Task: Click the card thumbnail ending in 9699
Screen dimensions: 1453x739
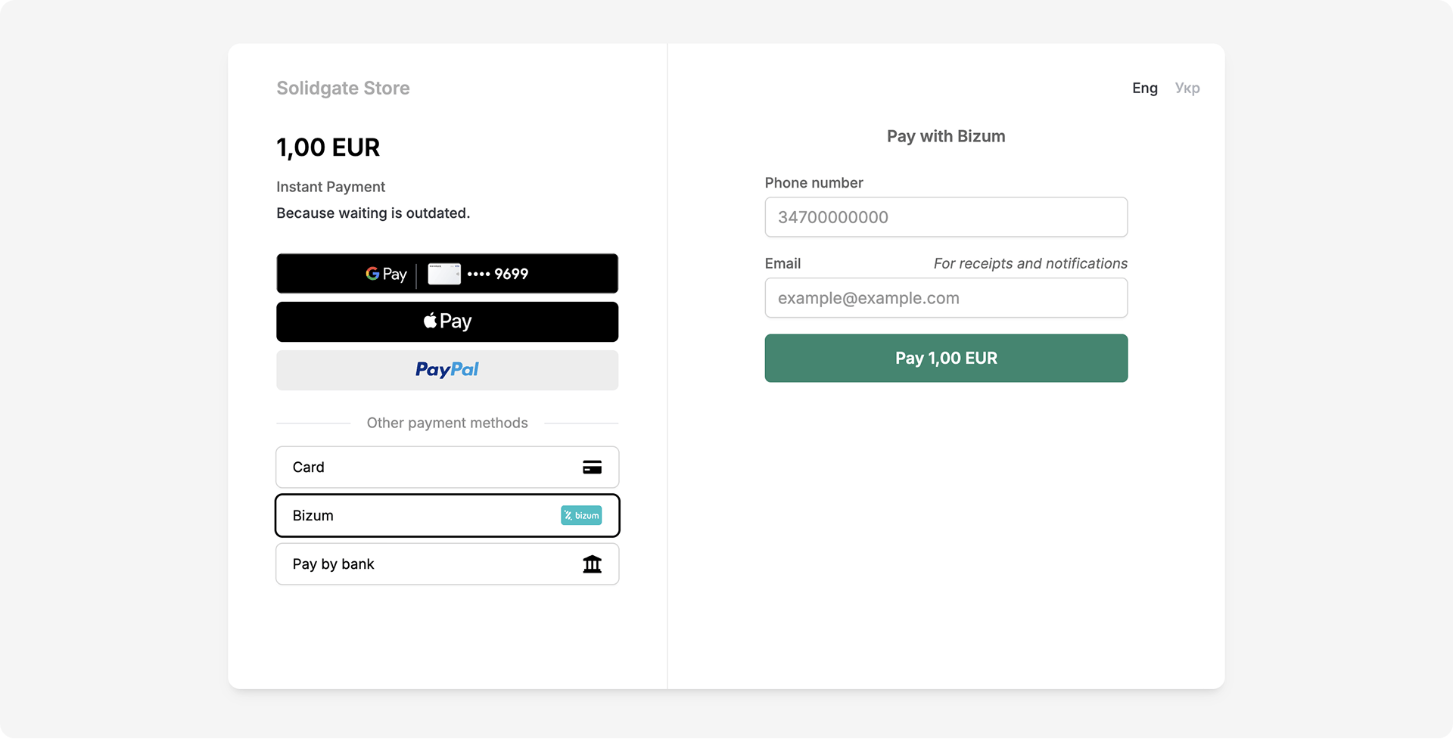Action: click(x=445, y=273)
